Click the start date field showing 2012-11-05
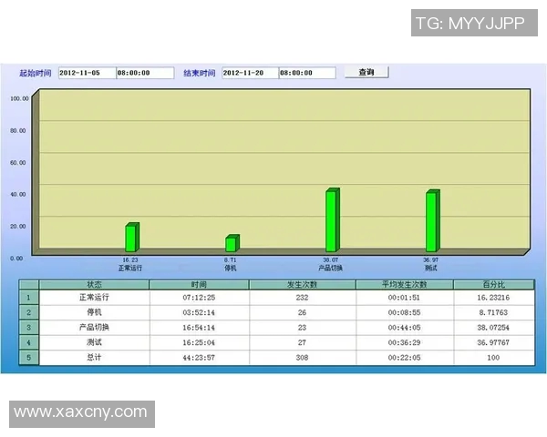 pyautogui.click(x=86, y=73)
